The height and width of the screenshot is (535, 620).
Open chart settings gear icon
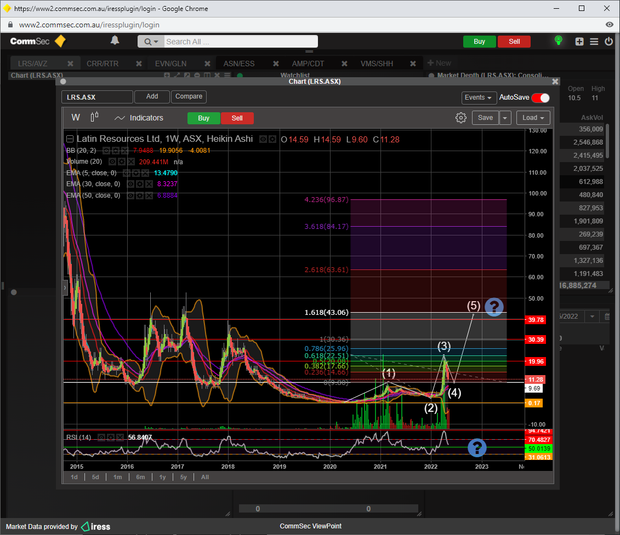[460, 118]
